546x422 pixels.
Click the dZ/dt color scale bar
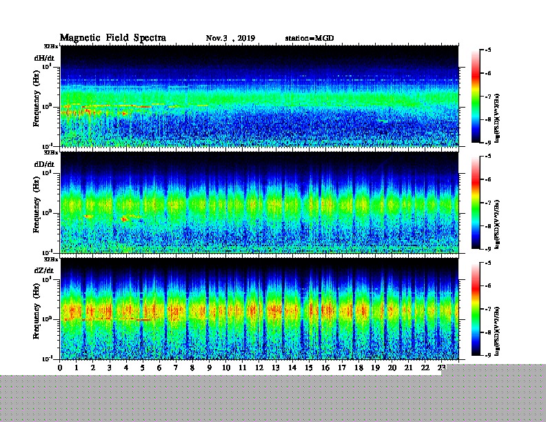[x=476, y=309]
